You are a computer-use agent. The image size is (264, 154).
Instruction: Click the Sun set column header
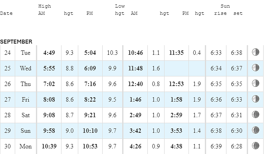pyautogui.click(x=238, y=13)
